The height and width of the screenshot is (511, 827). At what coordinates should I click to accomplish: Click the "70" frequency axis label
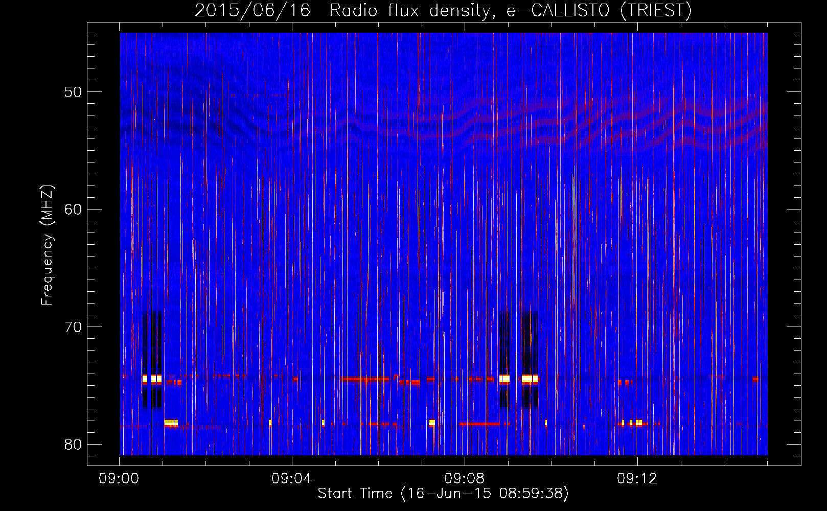(74, 327)
